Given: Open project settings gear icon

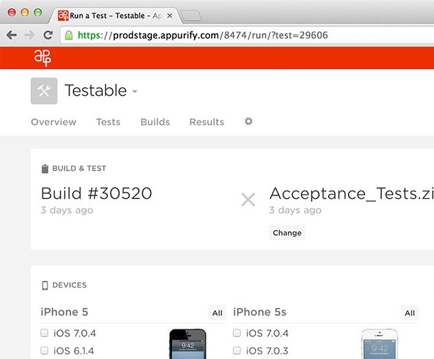Looking at the screenshot, I should point(248,122).
